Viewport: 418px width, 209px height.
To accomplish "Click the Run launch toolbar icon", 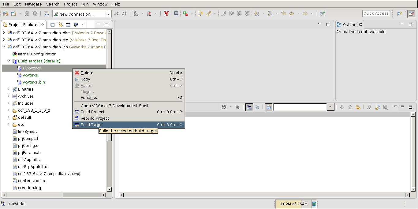I will [x=185, y=14].
